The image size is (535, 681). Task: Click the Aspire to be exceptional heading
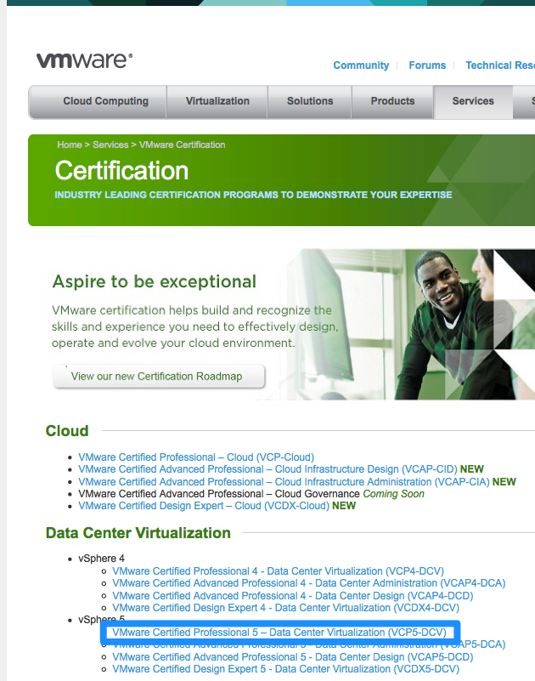point(155,281)
